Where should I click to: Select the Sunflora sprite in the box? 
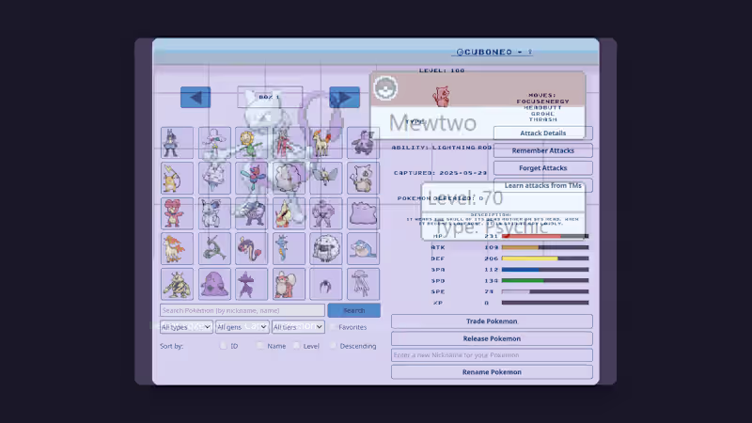(x=251, y=143)
